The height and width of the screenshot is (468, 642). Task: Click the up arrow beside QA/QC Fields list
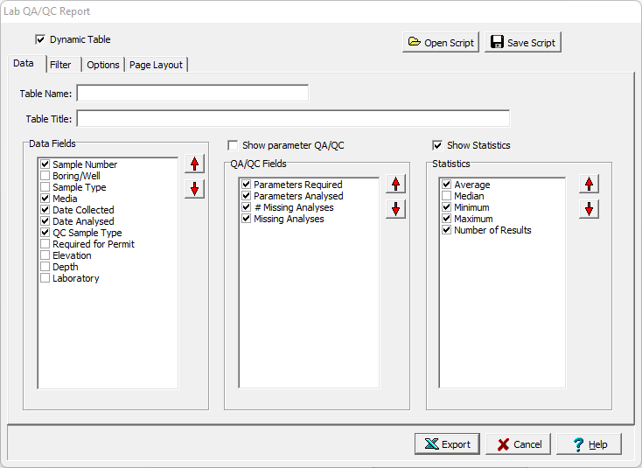[396, 184]
